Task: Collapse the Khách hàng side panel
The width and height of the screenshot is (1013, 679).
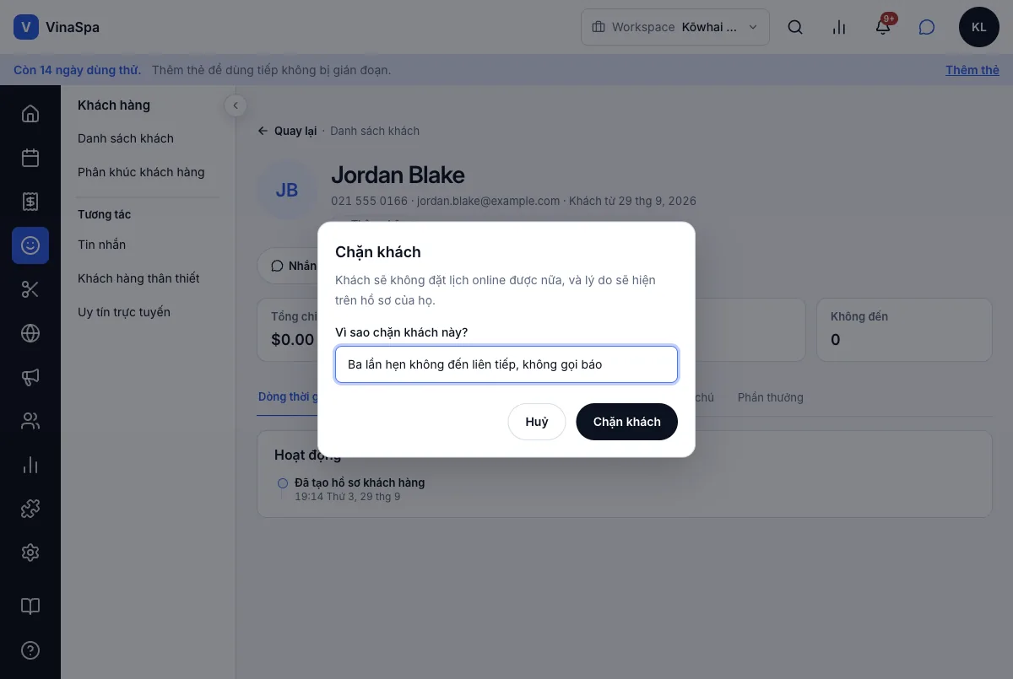Action: [236, 105]
